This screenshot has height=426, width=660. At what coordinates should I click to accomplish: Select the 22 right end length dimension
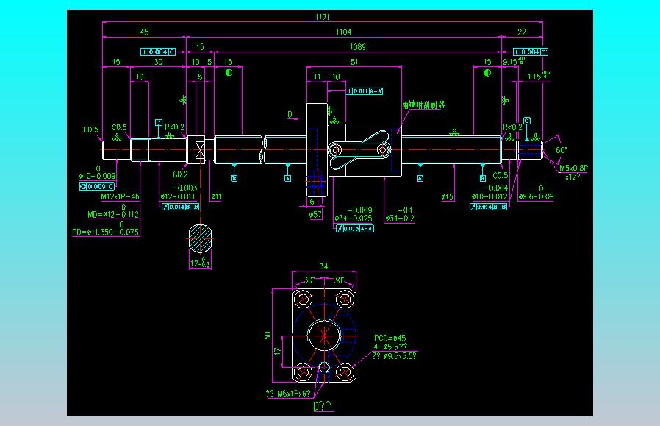click(522, 32)
